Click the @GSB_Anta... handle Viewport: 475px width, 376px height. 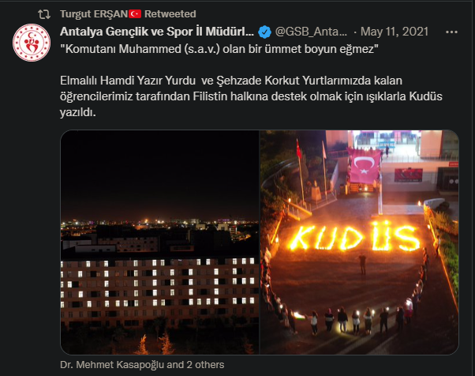tap(311, 32)
